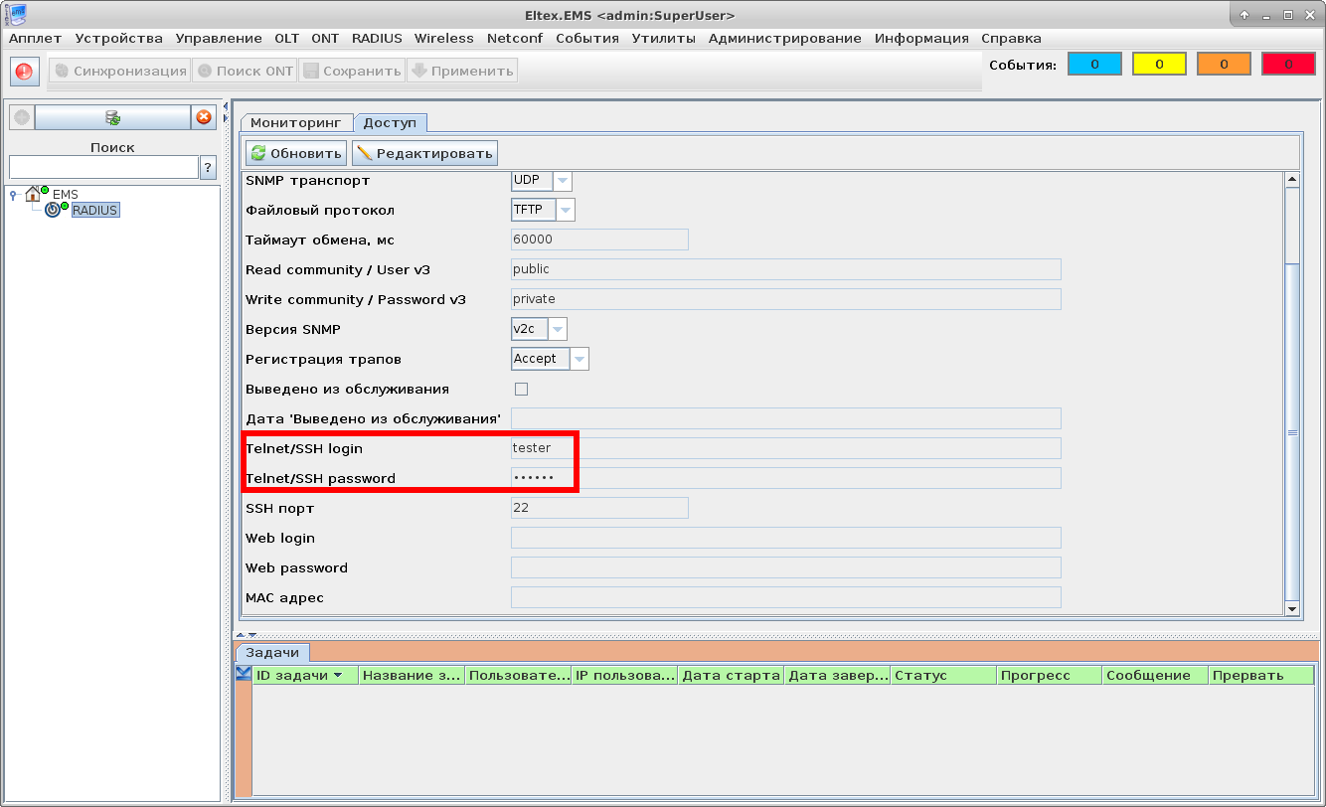Click the Обновить button

pos(296,153)
